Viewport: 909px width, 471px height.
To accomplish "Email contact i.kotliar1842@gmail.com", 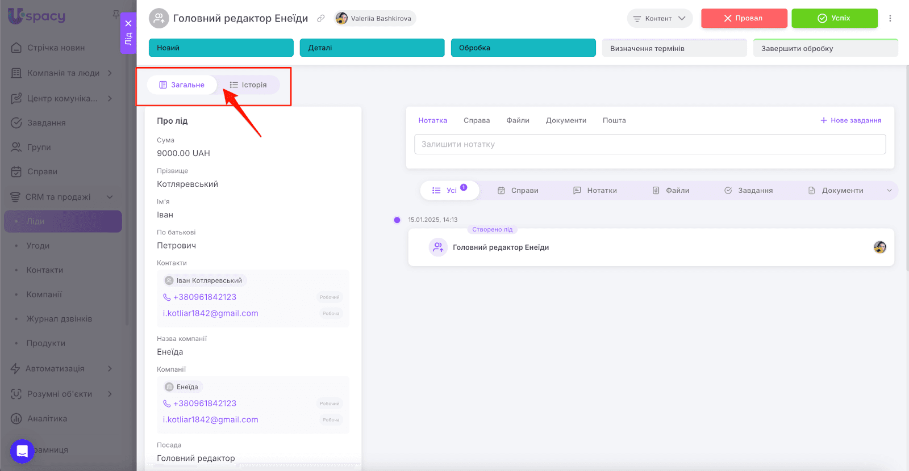I will 211,313.
